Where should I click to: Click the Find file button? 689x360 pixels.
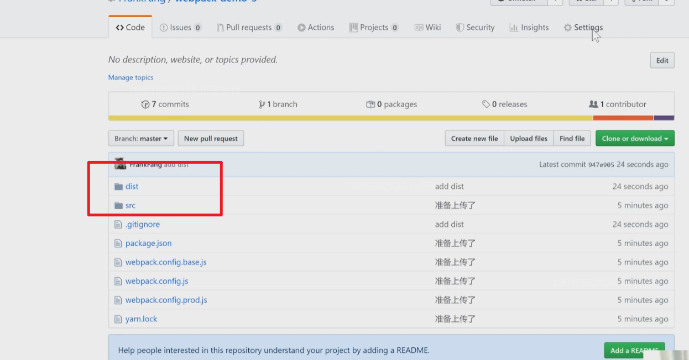pyautogui.click(x=572, y=139)
